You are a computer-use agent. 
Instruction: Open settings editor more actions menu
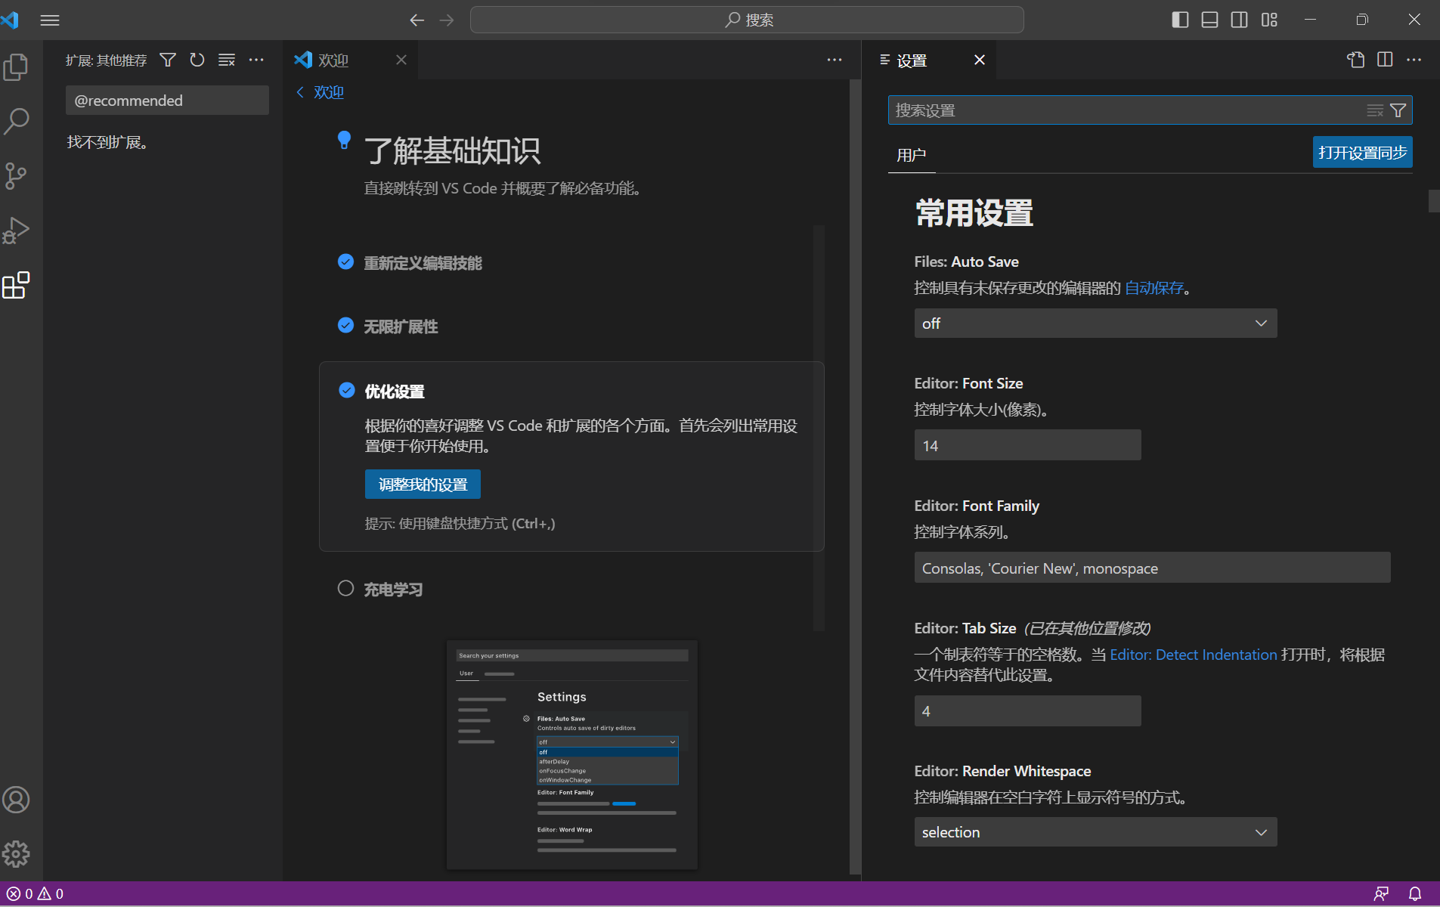[1414, 60]
